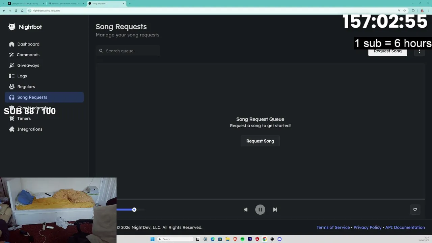The height and width of the screenshot is (243, 432).
Task: Open the Dashboard page via its home icon
Action: click(x=12, y=44)
